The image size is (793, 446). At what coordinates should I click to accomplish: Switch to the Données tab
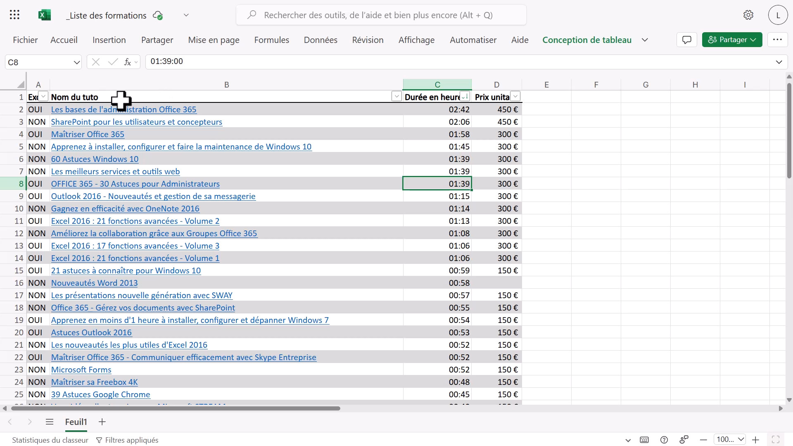click(x=321, y=40)
